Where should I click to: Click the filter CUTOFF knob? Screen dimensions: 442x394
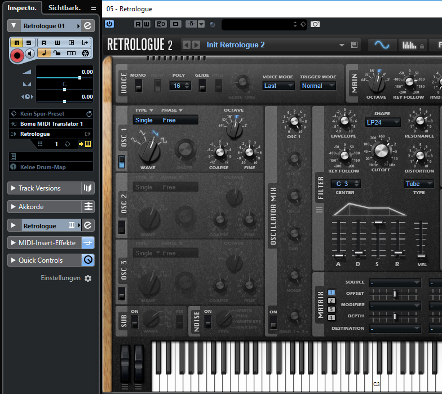tap(381, 151)
